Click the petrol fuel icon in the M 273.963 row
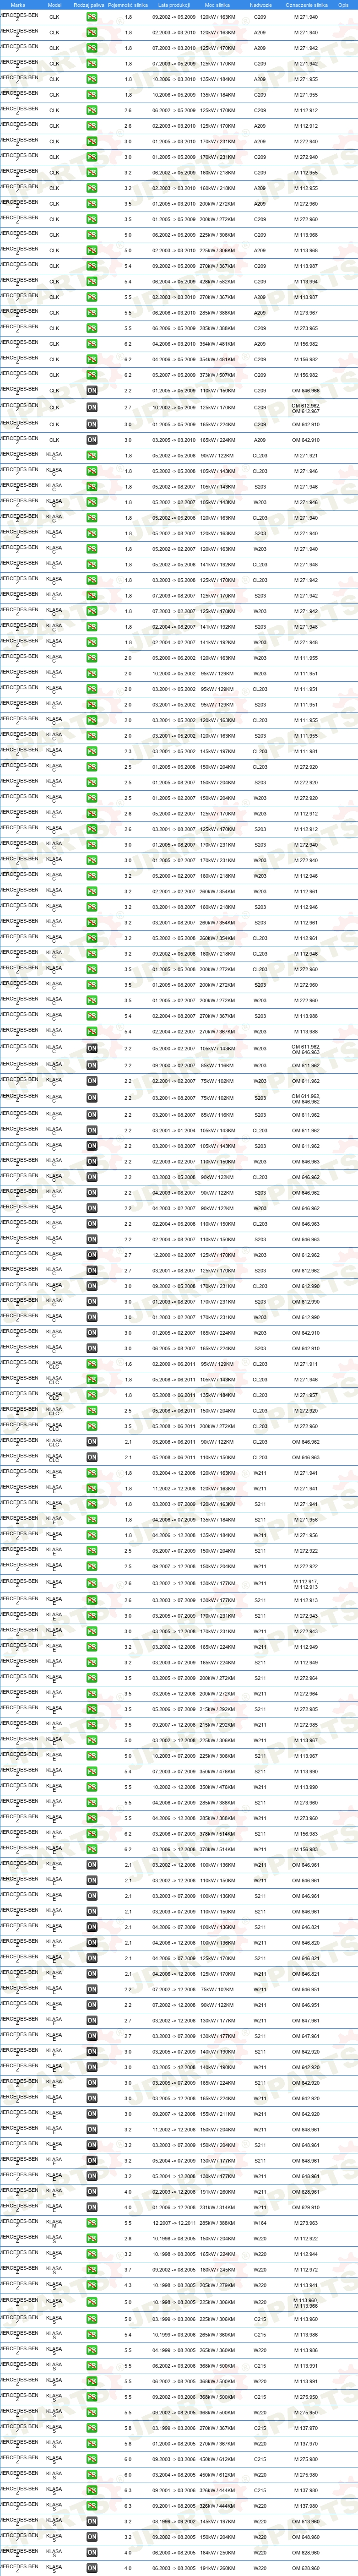 pos(91,2222)
